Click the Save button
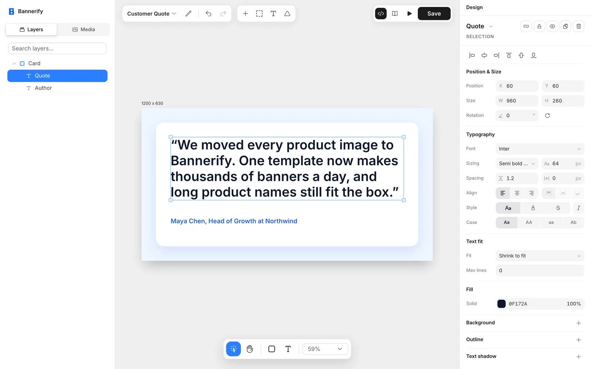 434,14
